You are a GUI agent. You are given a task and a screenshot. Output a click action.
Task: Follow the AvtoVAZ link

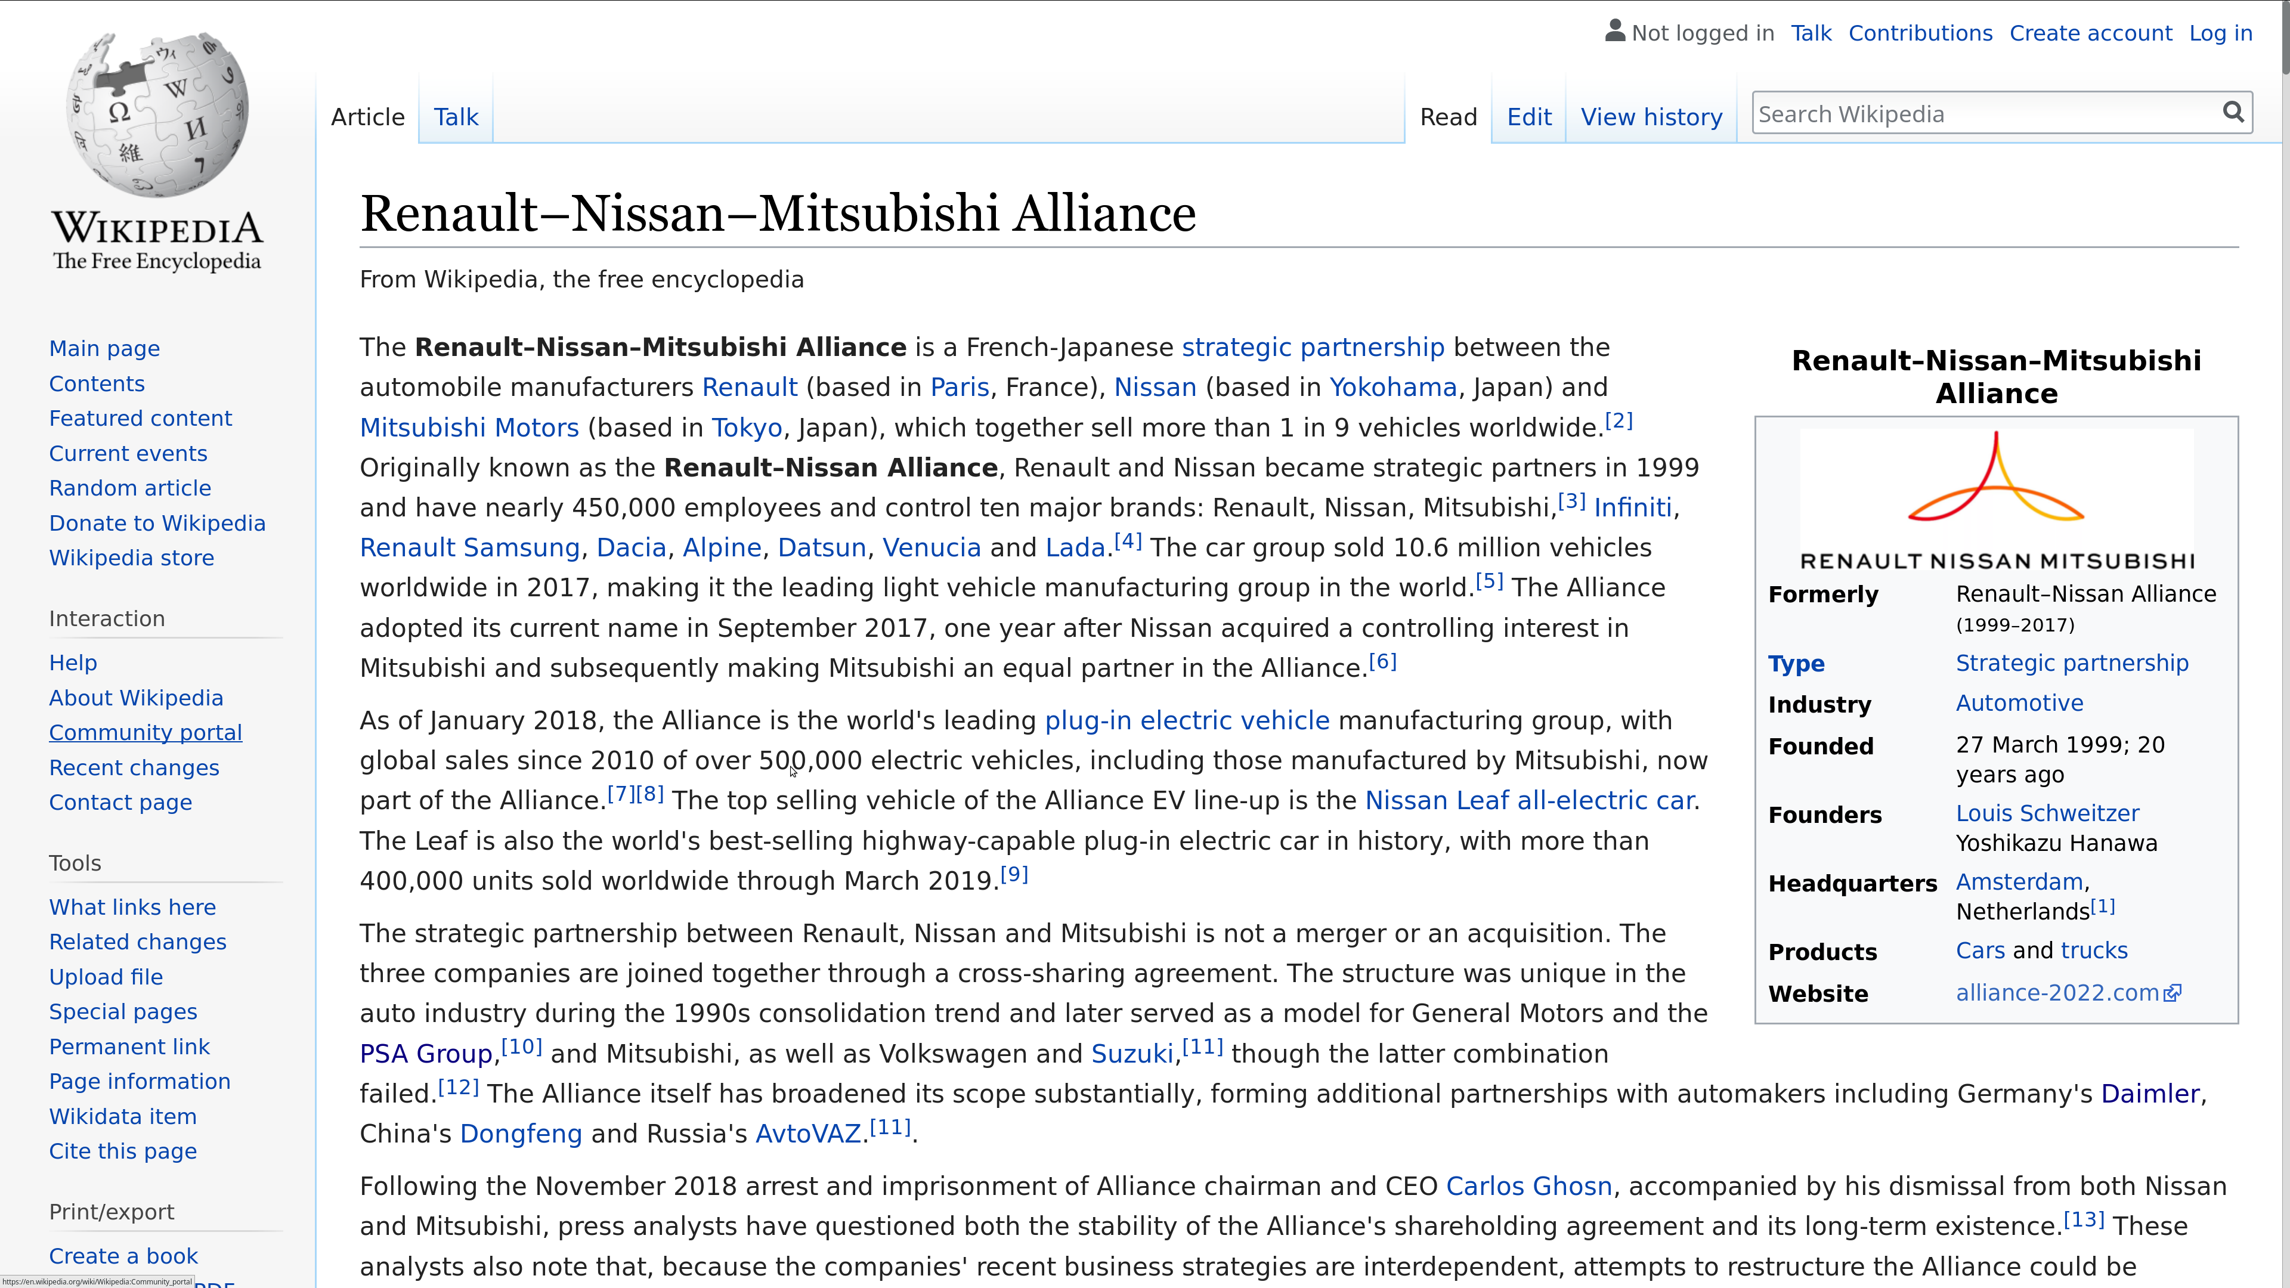tap(808, 1134)
